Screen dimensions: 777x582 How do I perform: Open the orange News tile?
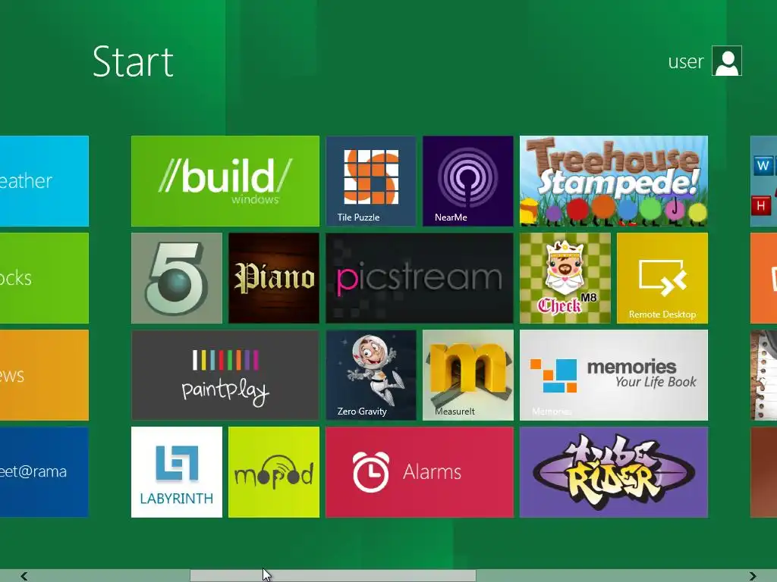tap(44, 374)
